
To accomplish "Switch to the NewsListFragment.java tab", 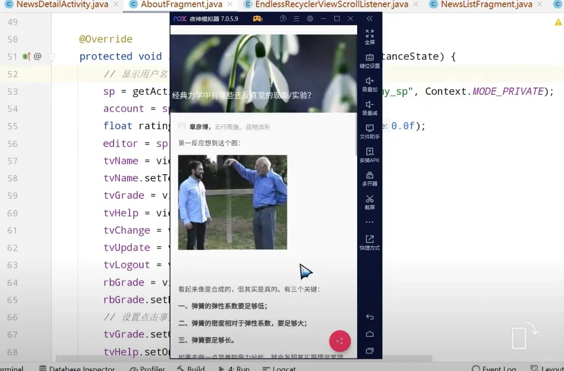I will pos(486,5).
